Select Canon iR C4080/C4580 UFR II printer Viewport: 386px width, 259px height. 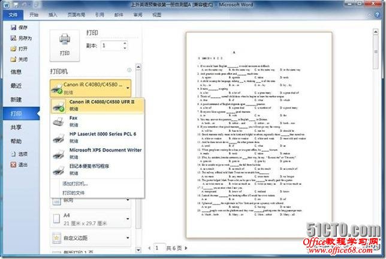point(97,106)
